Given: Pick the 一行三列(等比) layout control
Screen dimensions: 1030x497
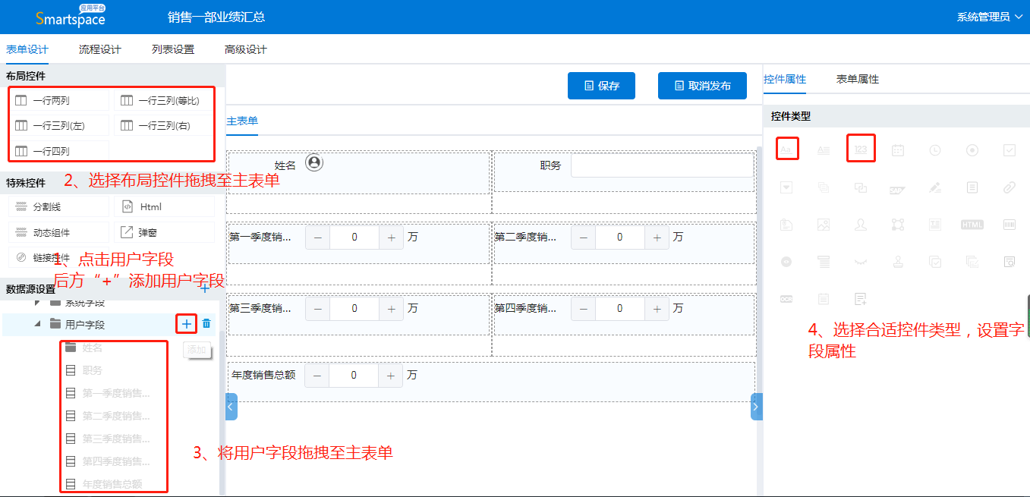Looking at the screenshot, I should (163, 100).
